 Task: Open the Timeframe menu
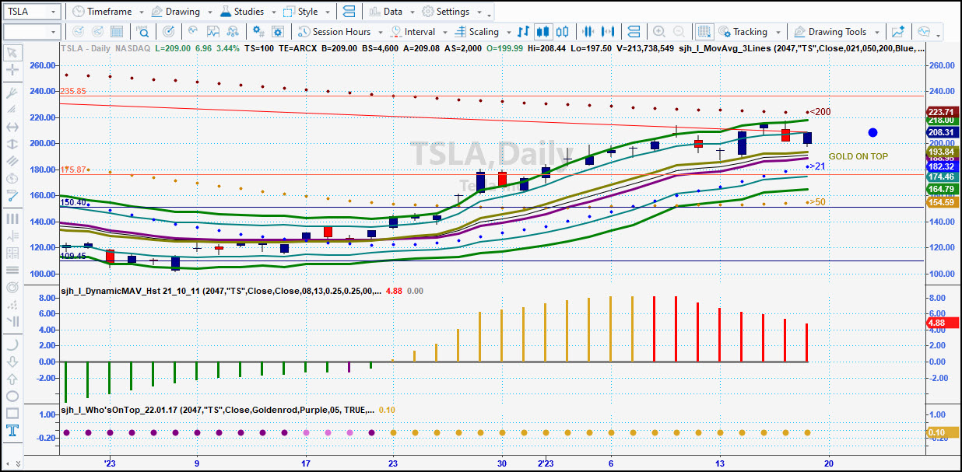click(x=102, y=12)
